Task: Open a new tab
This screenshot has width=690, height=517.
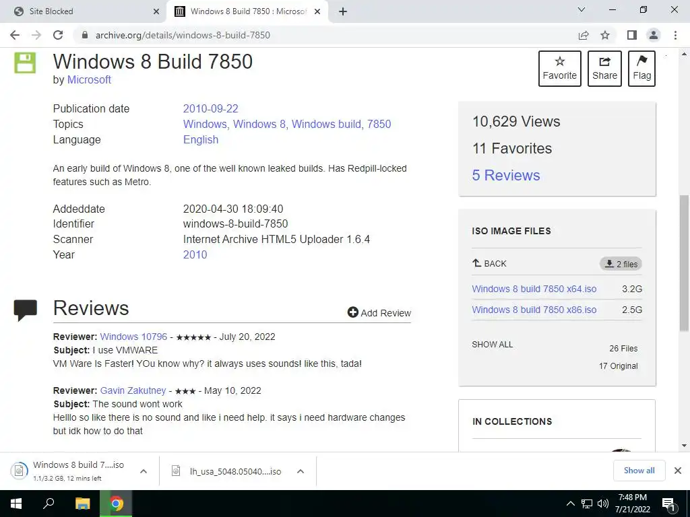Action: [x=343, y=11]
